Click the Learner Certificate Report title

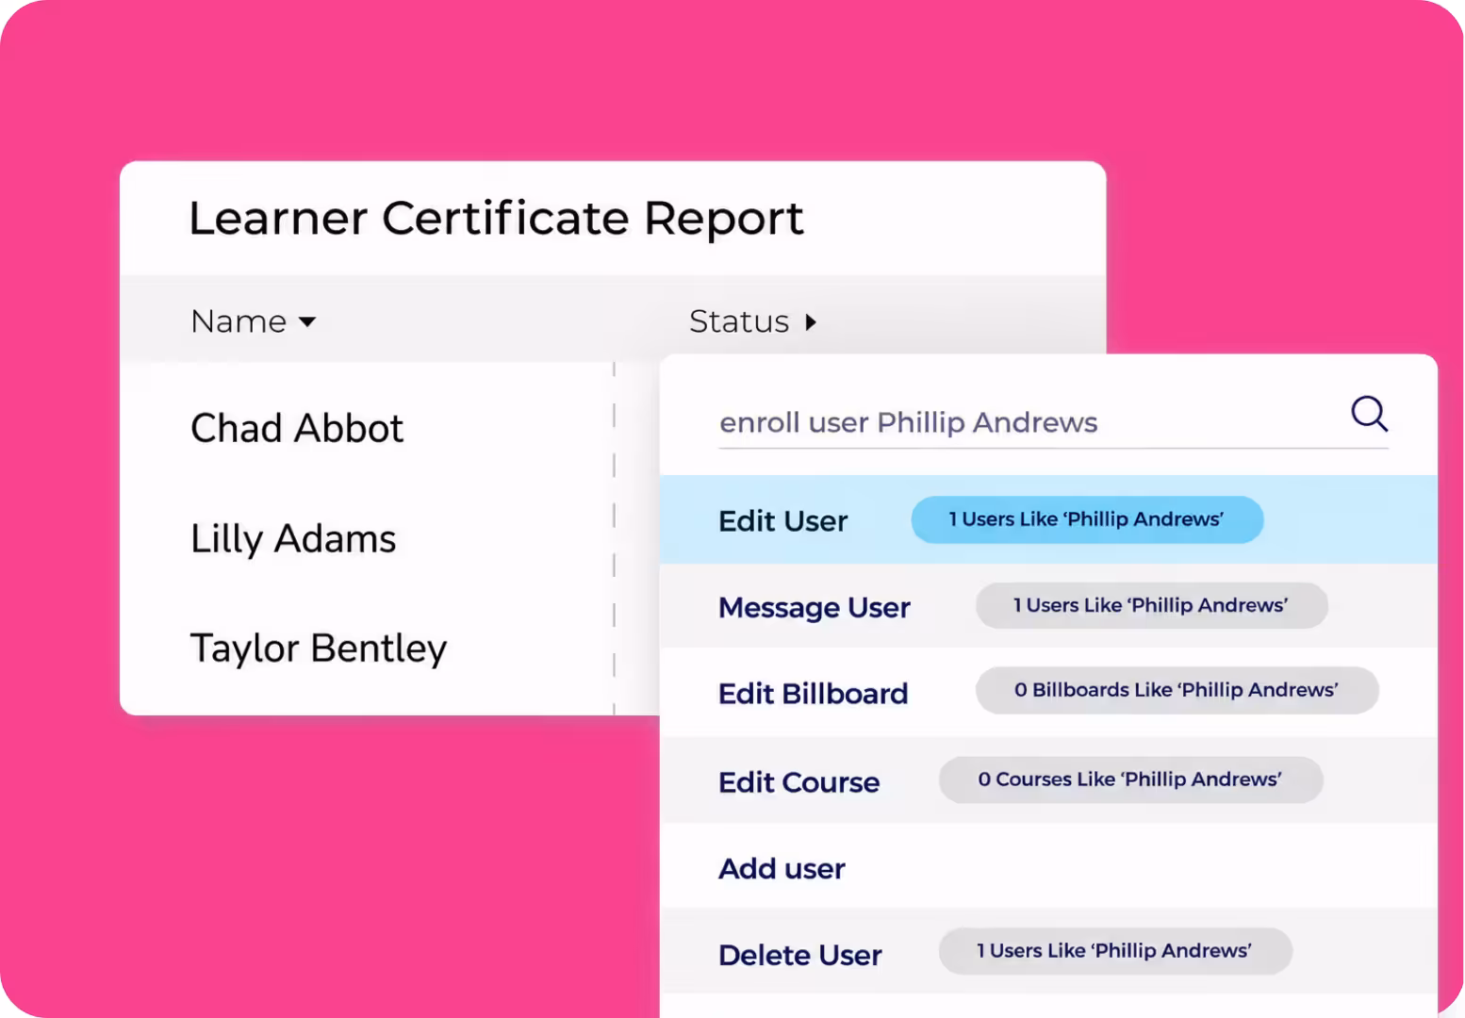tap(496, 219)
